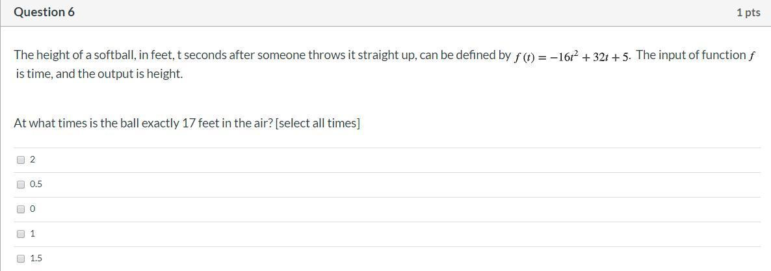Click the "[select all times]" hint text
The image size is (771, 271).
(x=317, y=123)
